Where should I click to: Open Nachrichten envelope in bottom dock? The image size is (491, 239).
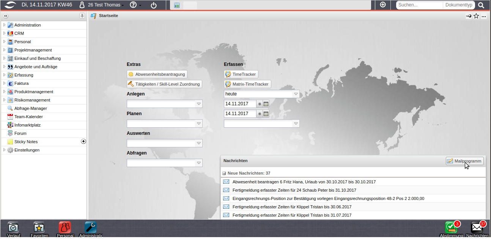click(477, 228)
